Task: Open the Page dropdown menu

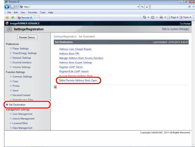Action: tap(173, 17)
